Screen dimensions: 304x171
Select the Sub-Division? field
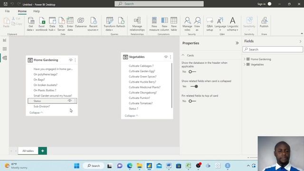pos(41,106)
